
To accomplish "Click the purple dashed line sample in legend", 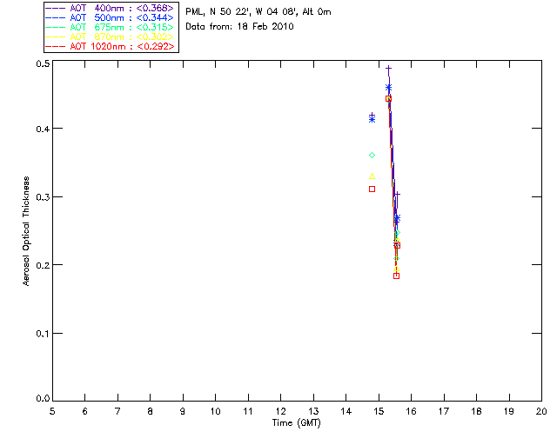I will pos(56,8).
